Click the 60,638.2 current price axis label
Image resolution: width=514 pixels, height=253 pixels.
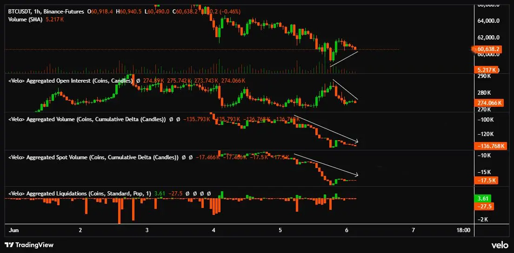pyautogui.click(x=488, y=49)
